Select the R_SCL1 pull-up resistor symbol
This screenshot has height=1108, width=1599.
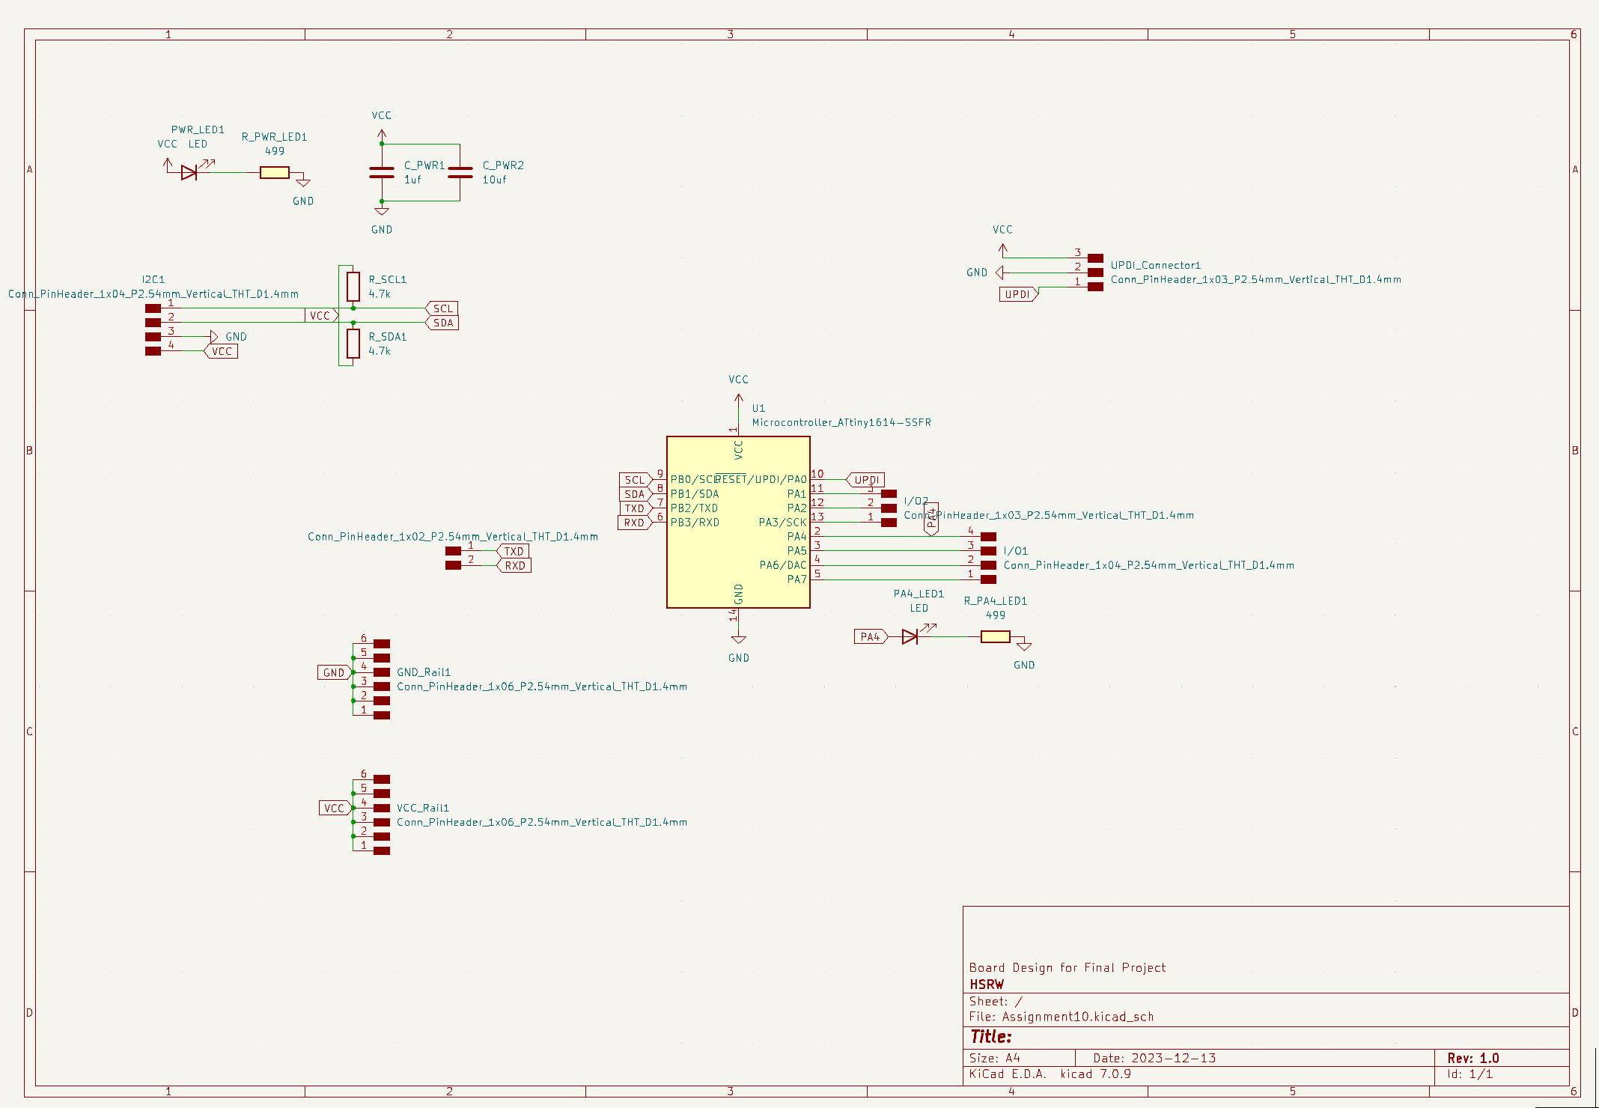tap(353, 286)
